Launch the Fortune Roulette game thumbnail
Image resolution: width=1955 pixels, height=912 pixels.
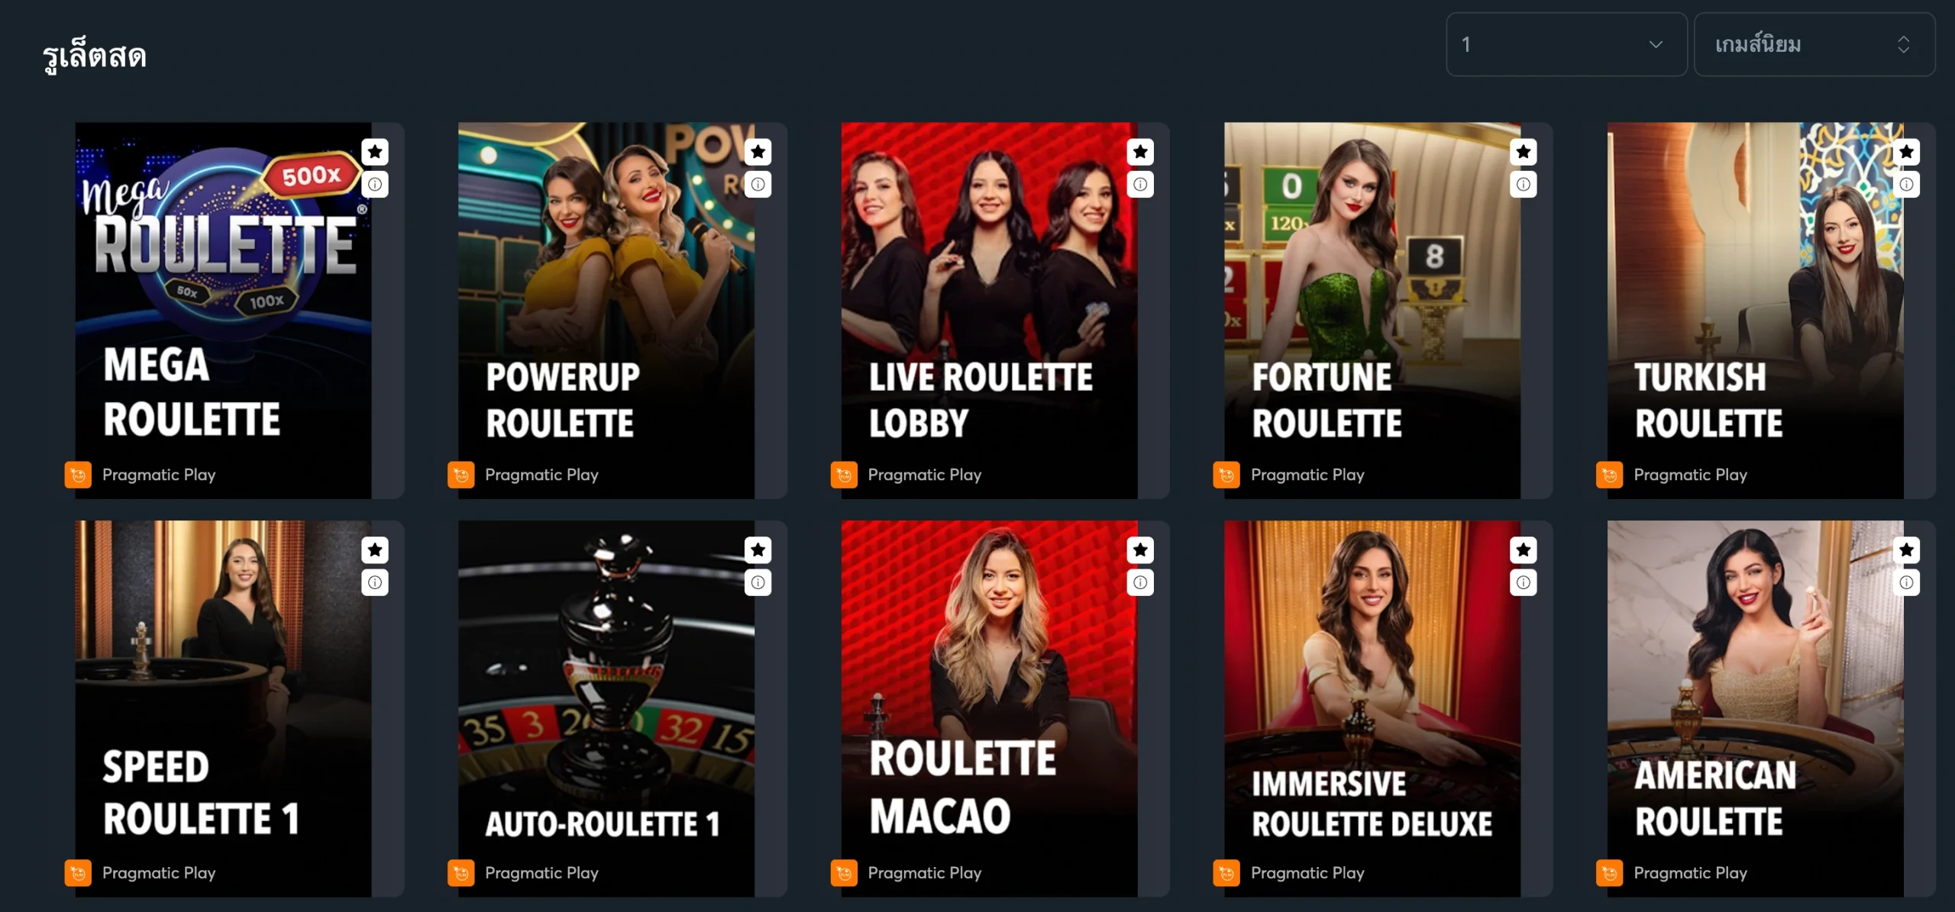(1372, 311)
